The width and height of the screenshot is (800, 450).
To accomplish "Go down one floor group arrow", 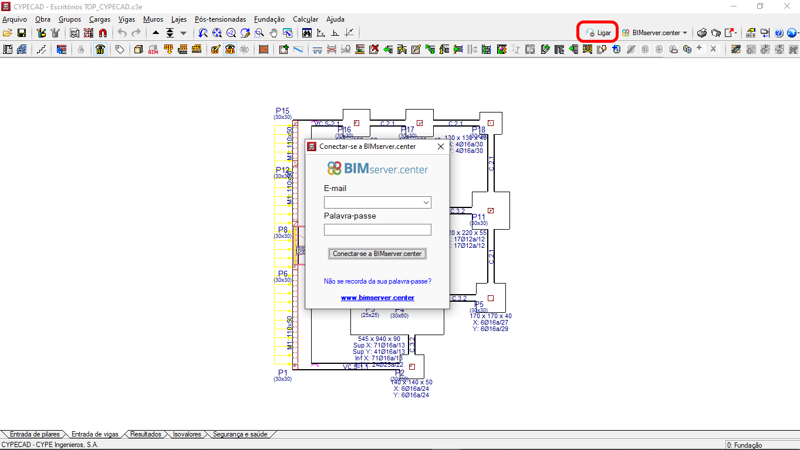I will (183, 33).
